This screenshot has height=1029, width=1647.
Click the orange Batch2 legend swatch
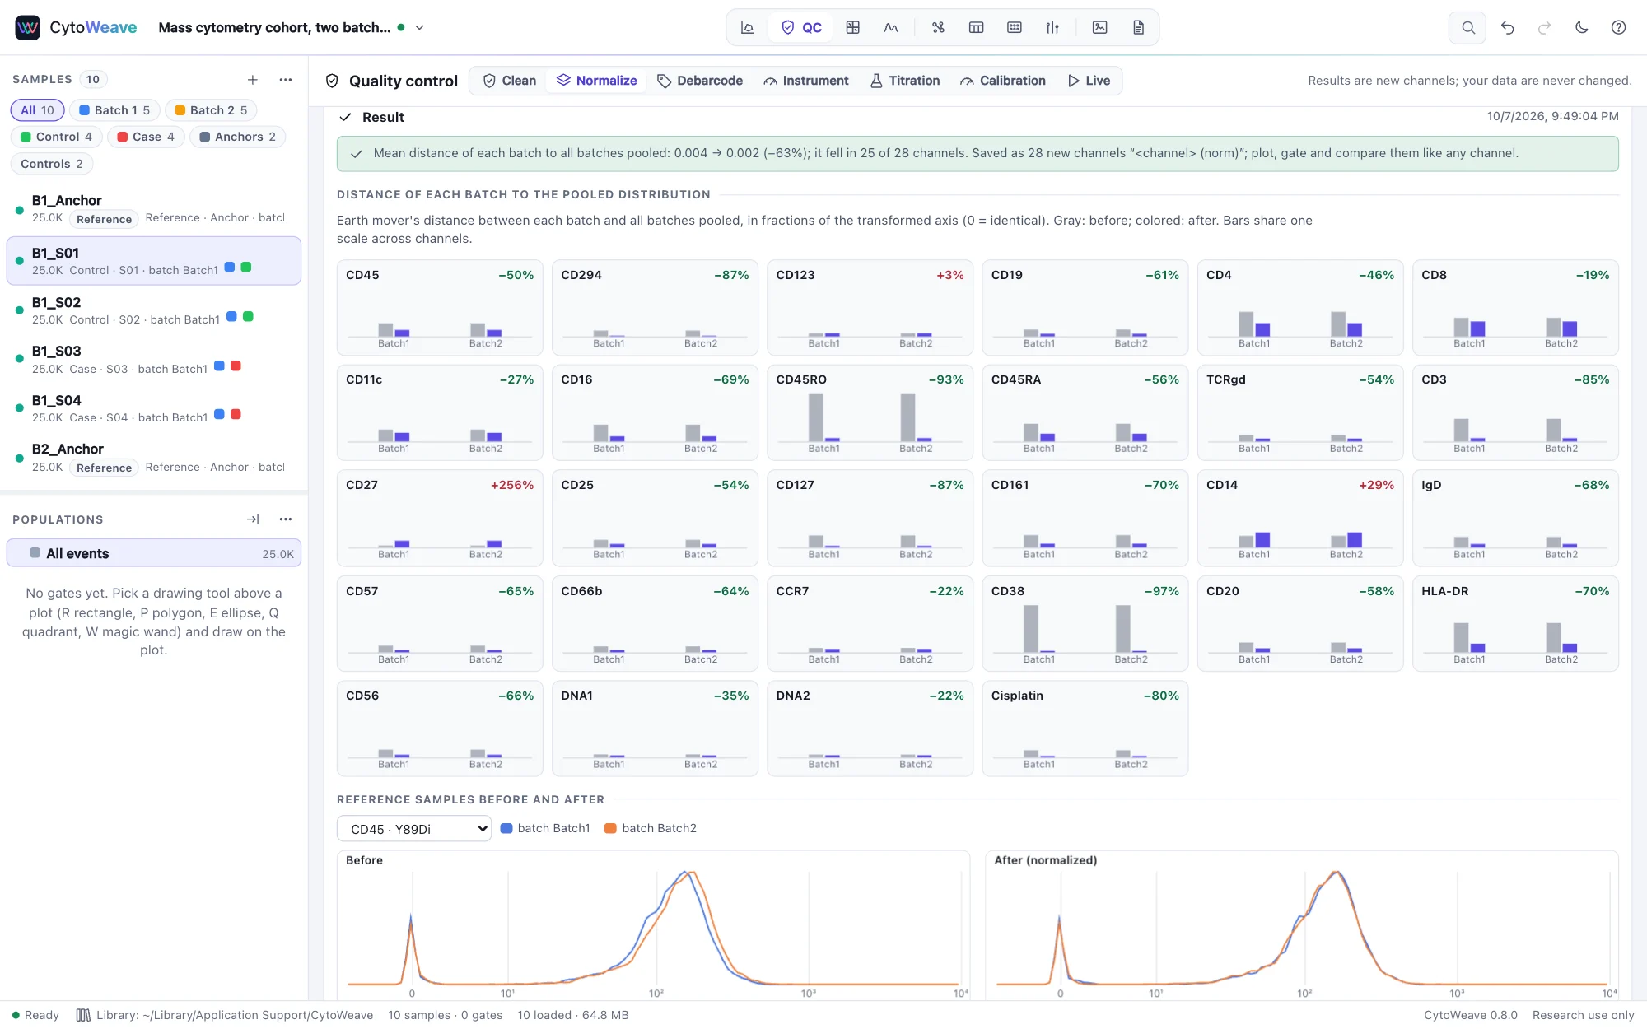coord(610,829)
